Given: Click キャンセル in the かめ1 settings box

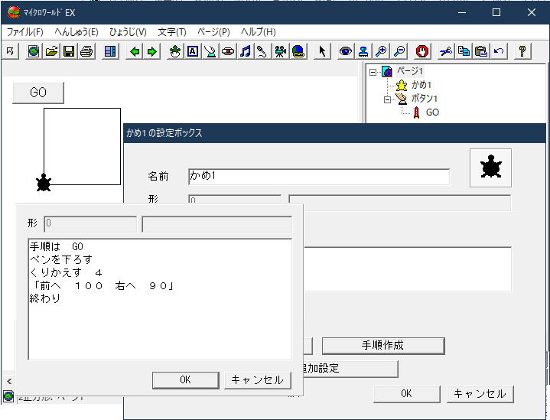Looking at the screenshot, I should coord(480,394).
